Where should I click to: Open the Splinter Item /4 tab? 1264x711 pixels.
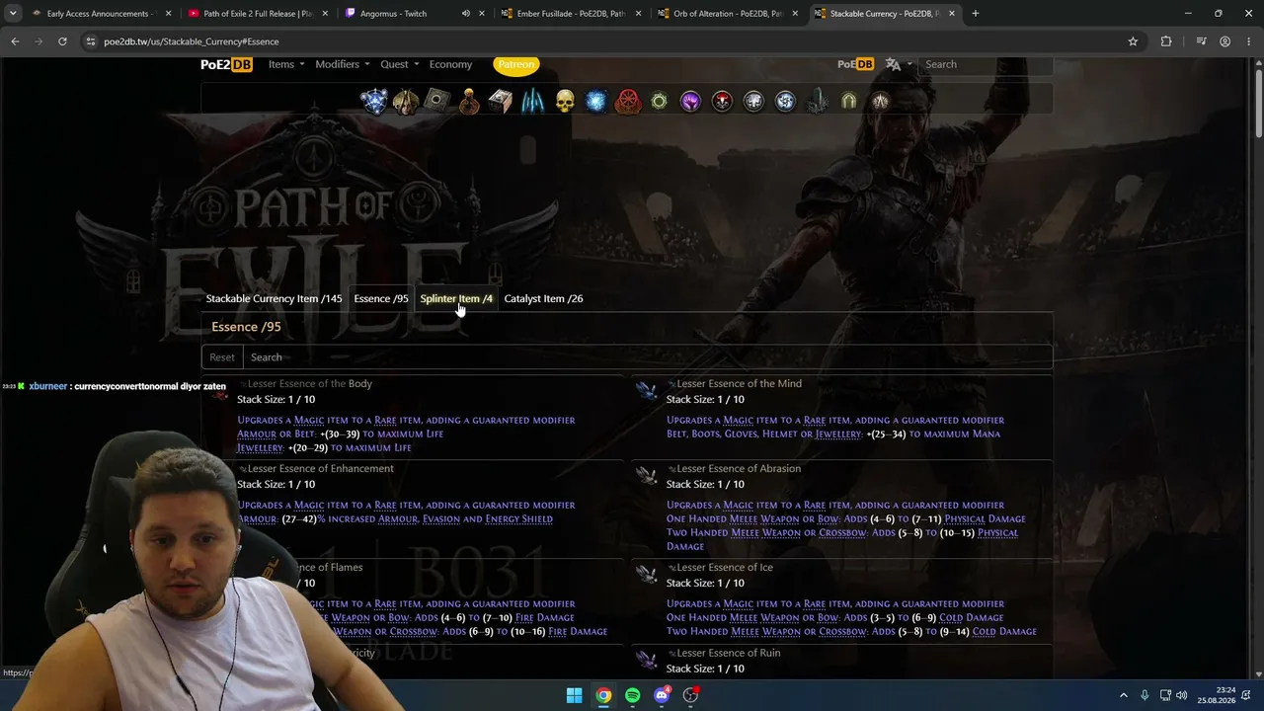point(456,298)
